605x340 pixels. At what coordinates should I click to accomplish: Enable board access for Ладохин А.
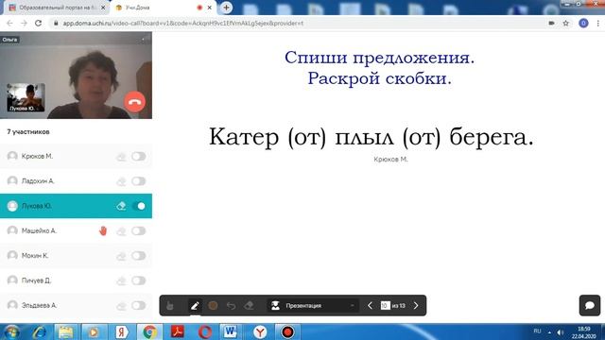click(138, 181)
